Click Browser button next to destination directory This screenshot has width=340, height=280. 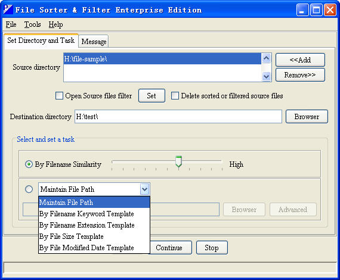307,117
